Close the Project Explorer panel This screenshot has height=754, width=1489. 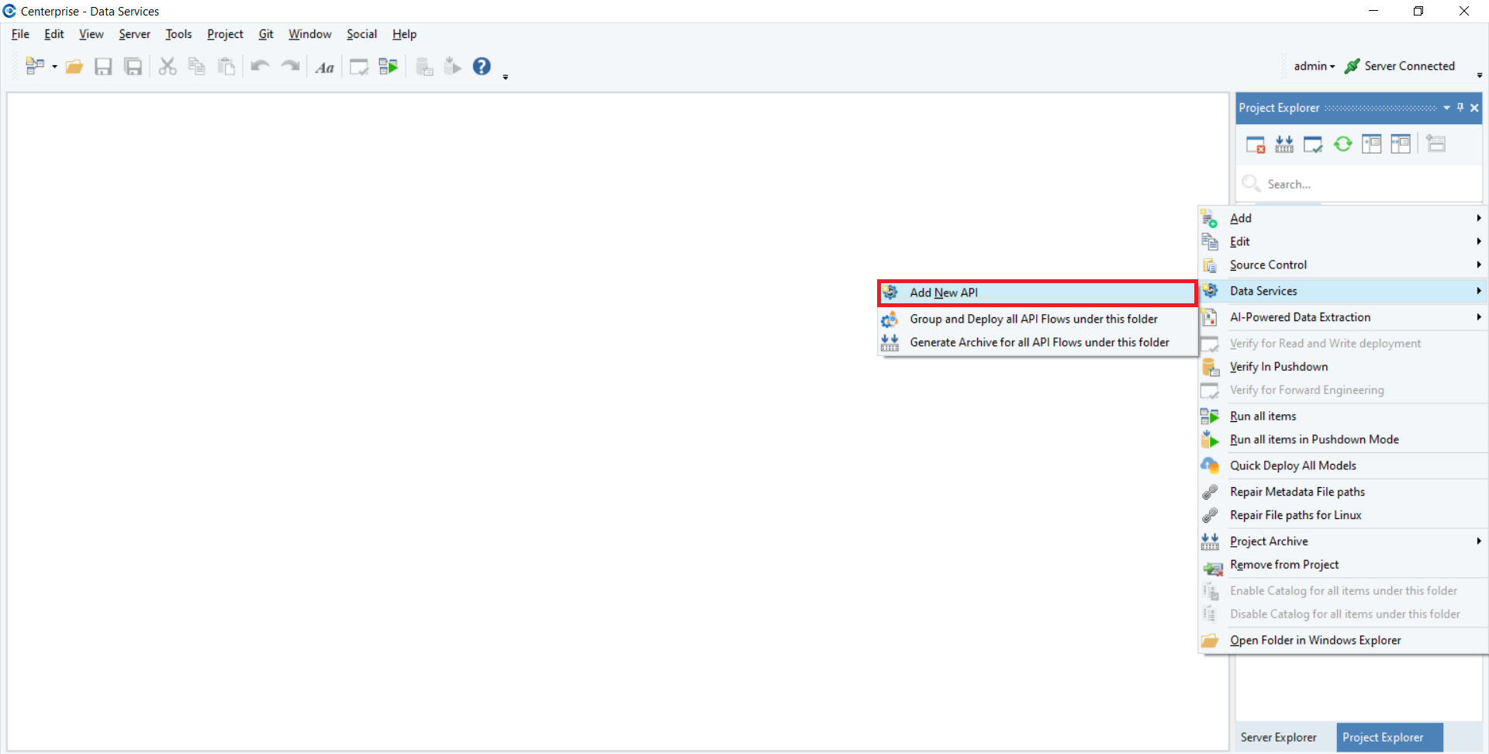click(x=1474, y=108)
